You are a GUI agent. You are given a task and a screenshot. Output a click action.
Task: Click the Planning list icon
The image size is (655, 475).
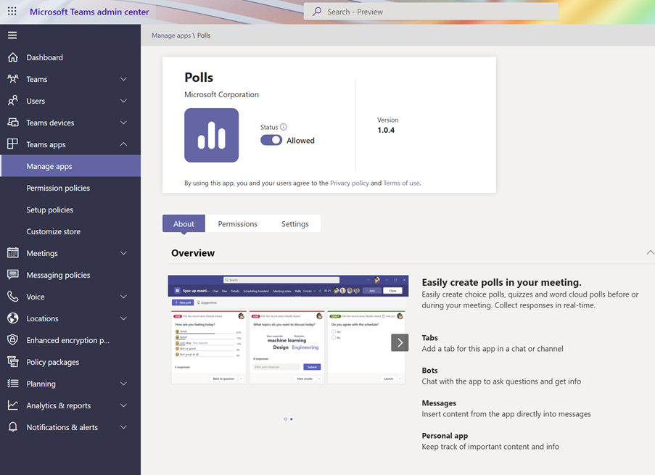click(x=13, y=384)
